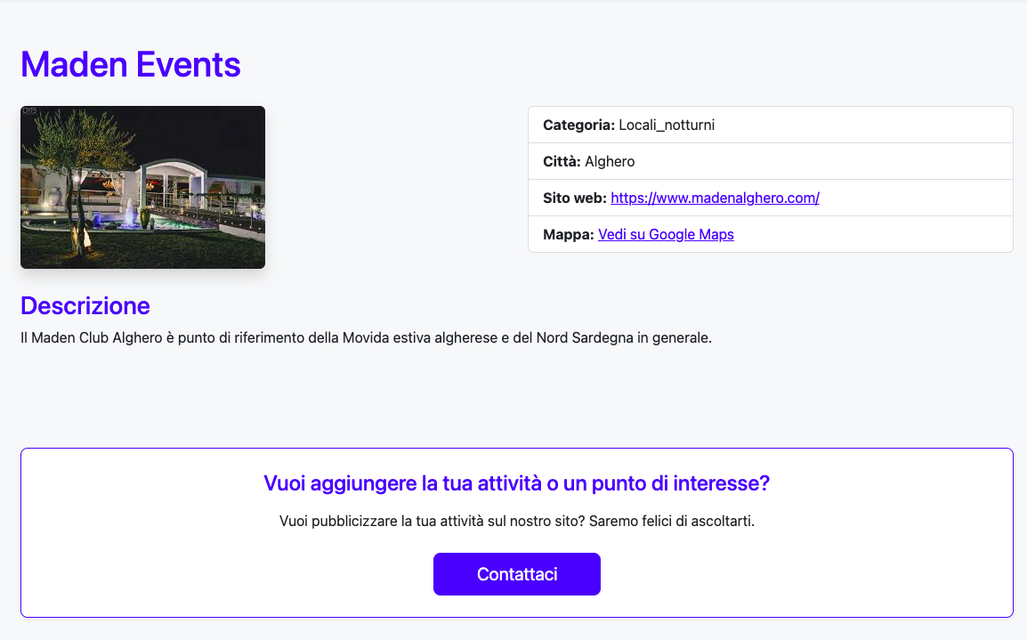Click the Maden club night photo

coord(142,187)
